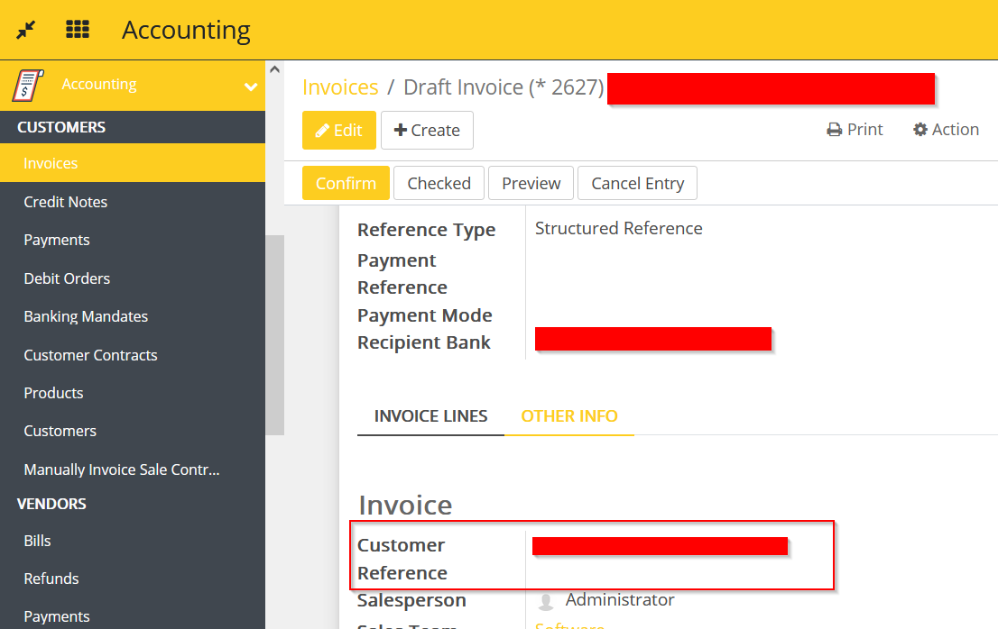998x629 pixels.
Task: Select the INVOICE LINES tab
Action: point(430,415)
